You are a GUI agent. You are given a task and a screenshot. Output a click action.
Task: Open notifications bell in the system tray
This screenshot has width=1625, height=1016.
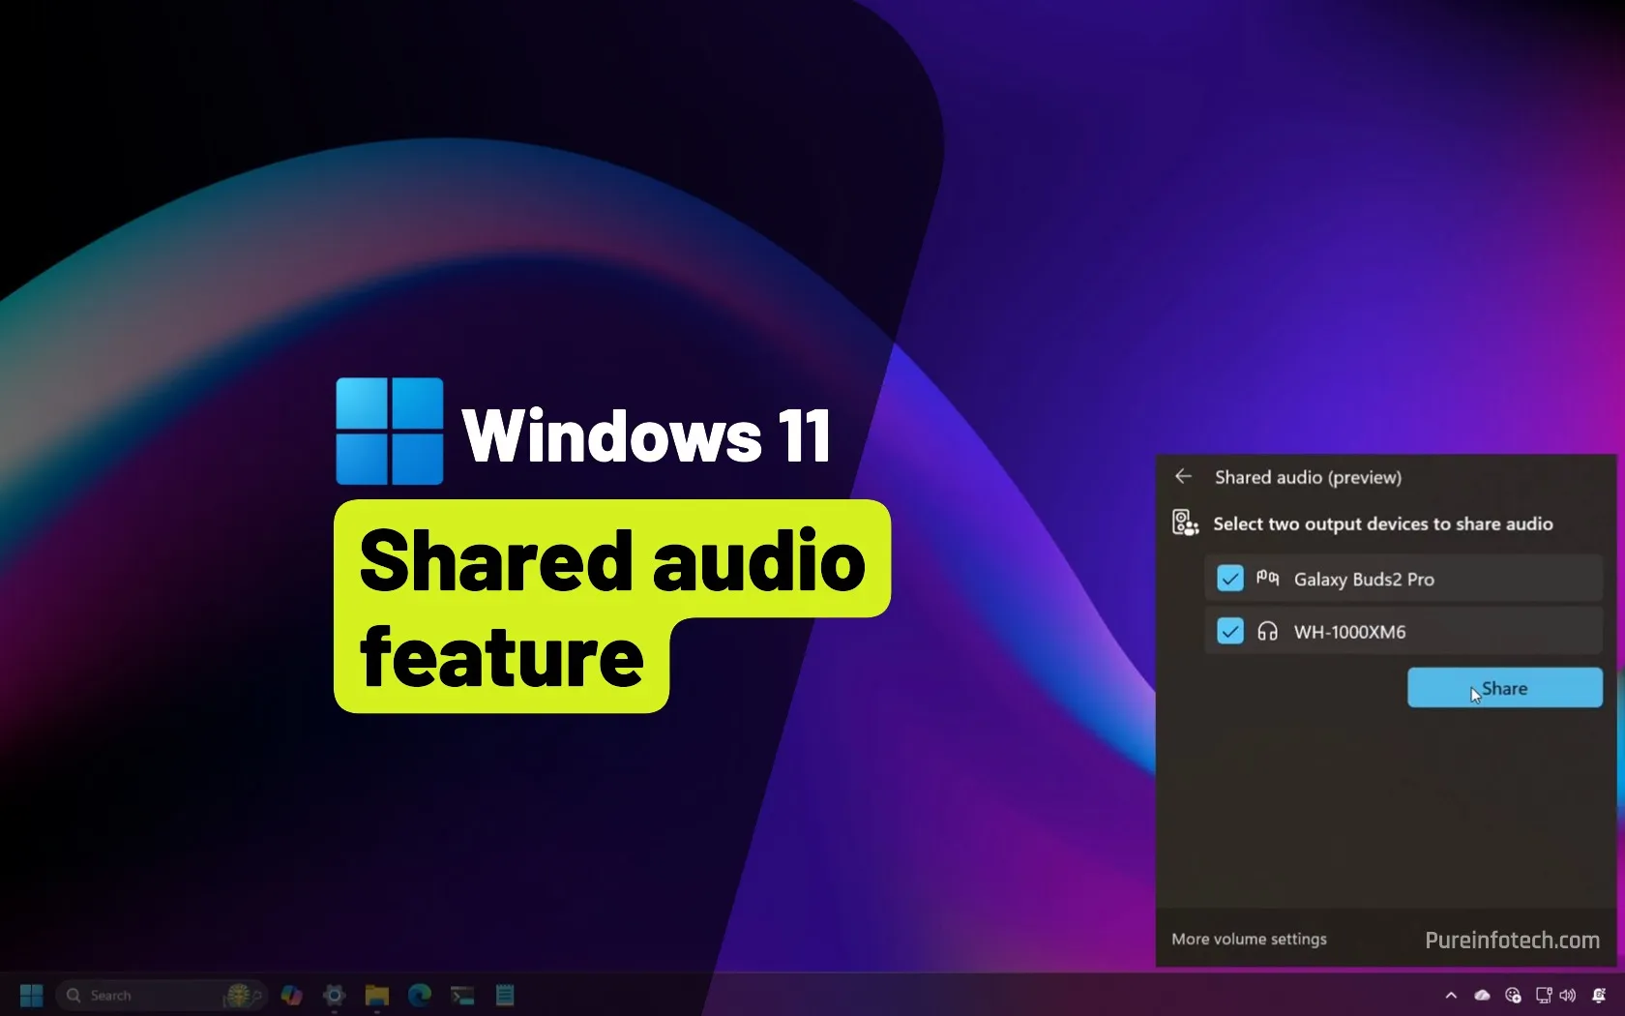coord(1599,995)
